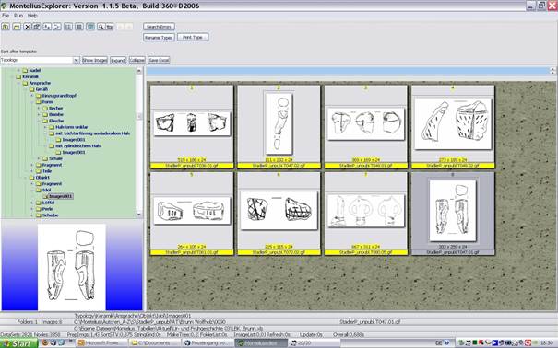
Task: Select thumbnail number 3
Action: 366,126
